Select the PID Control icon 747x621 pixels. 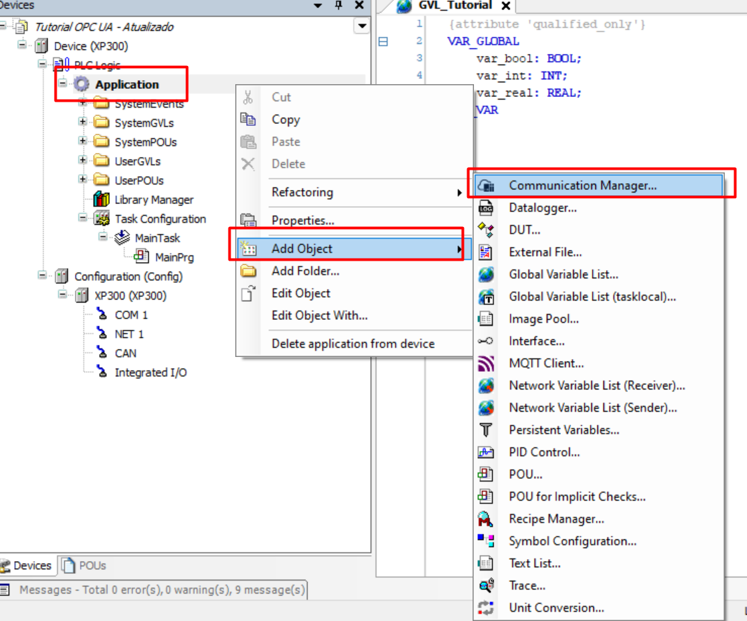485,453
